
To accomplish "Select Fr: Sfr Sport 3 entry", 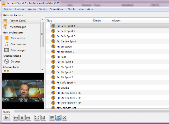I will (107, 72).
